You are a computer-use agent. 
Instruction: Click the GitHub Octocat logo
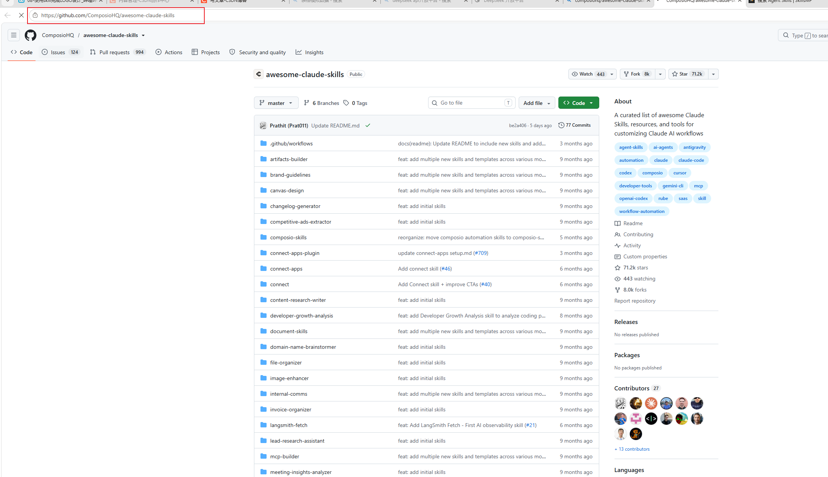click(31, 35)
